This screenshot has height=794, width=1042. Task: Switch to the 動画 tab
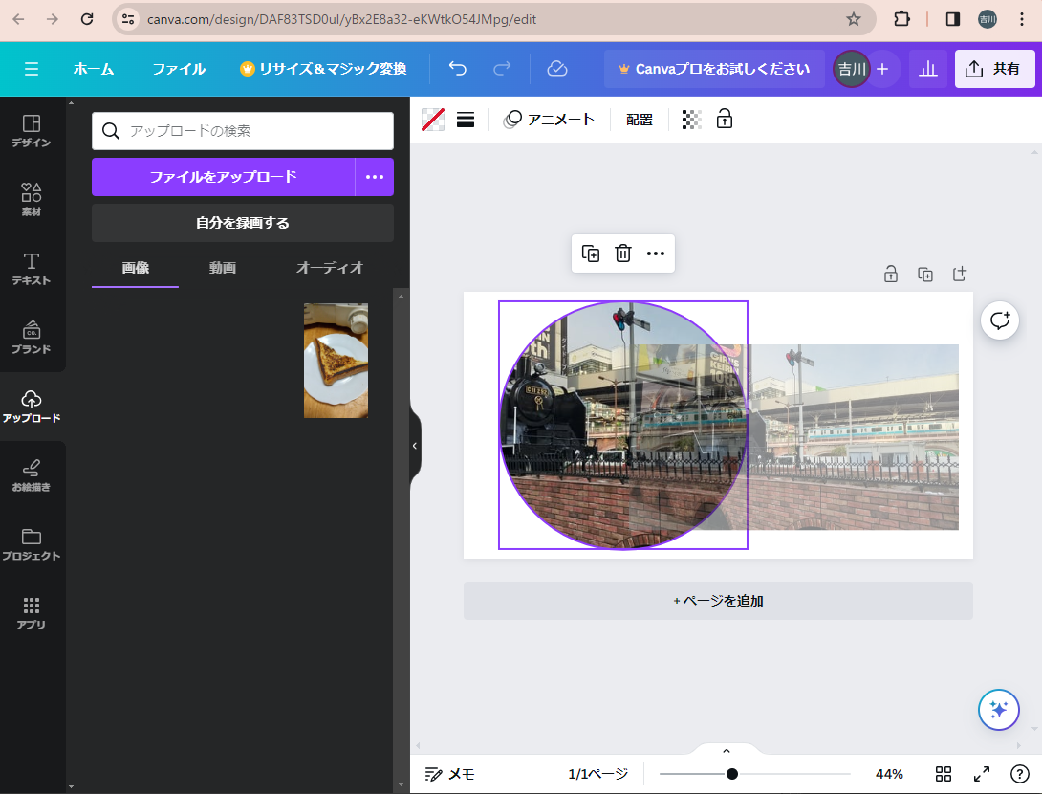(223, 268)
